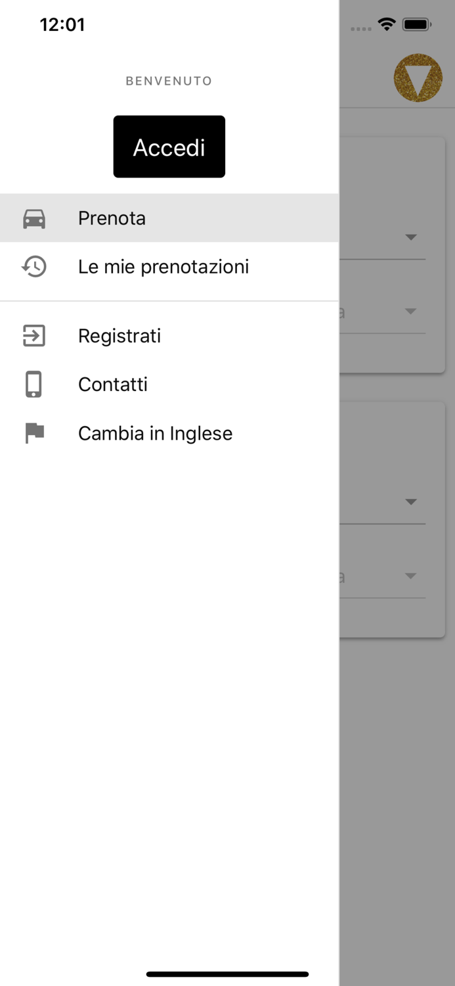Select the car icon next to Prenota
The image size is (455, 986).
point(34,218)
